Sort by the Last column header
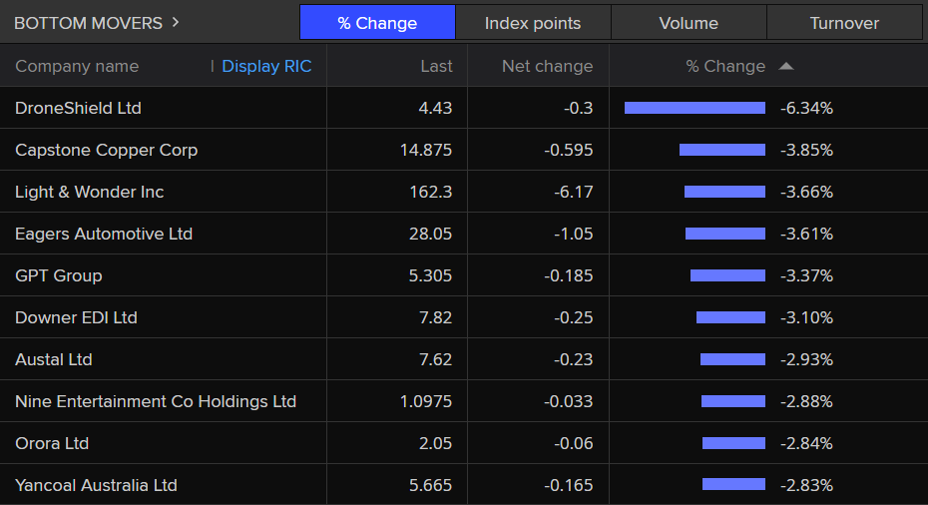 click(436, 67)
